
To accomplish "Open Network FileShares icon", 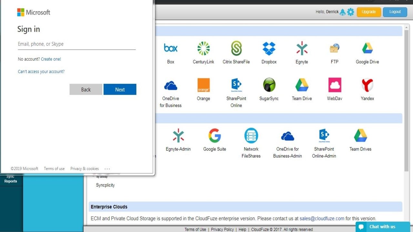I will coord(251,136).
